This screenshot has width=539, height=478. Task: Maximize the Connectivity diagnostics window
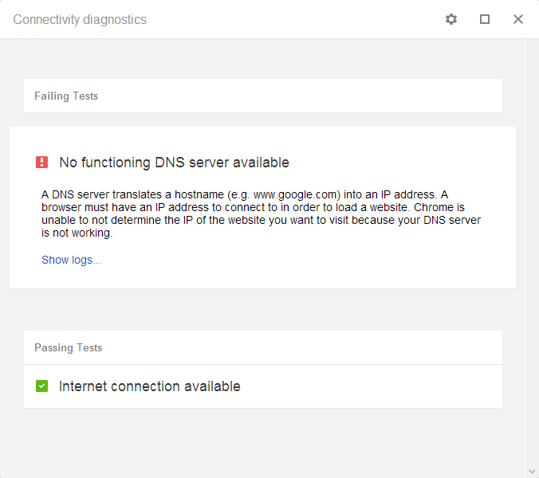point(485,19)
